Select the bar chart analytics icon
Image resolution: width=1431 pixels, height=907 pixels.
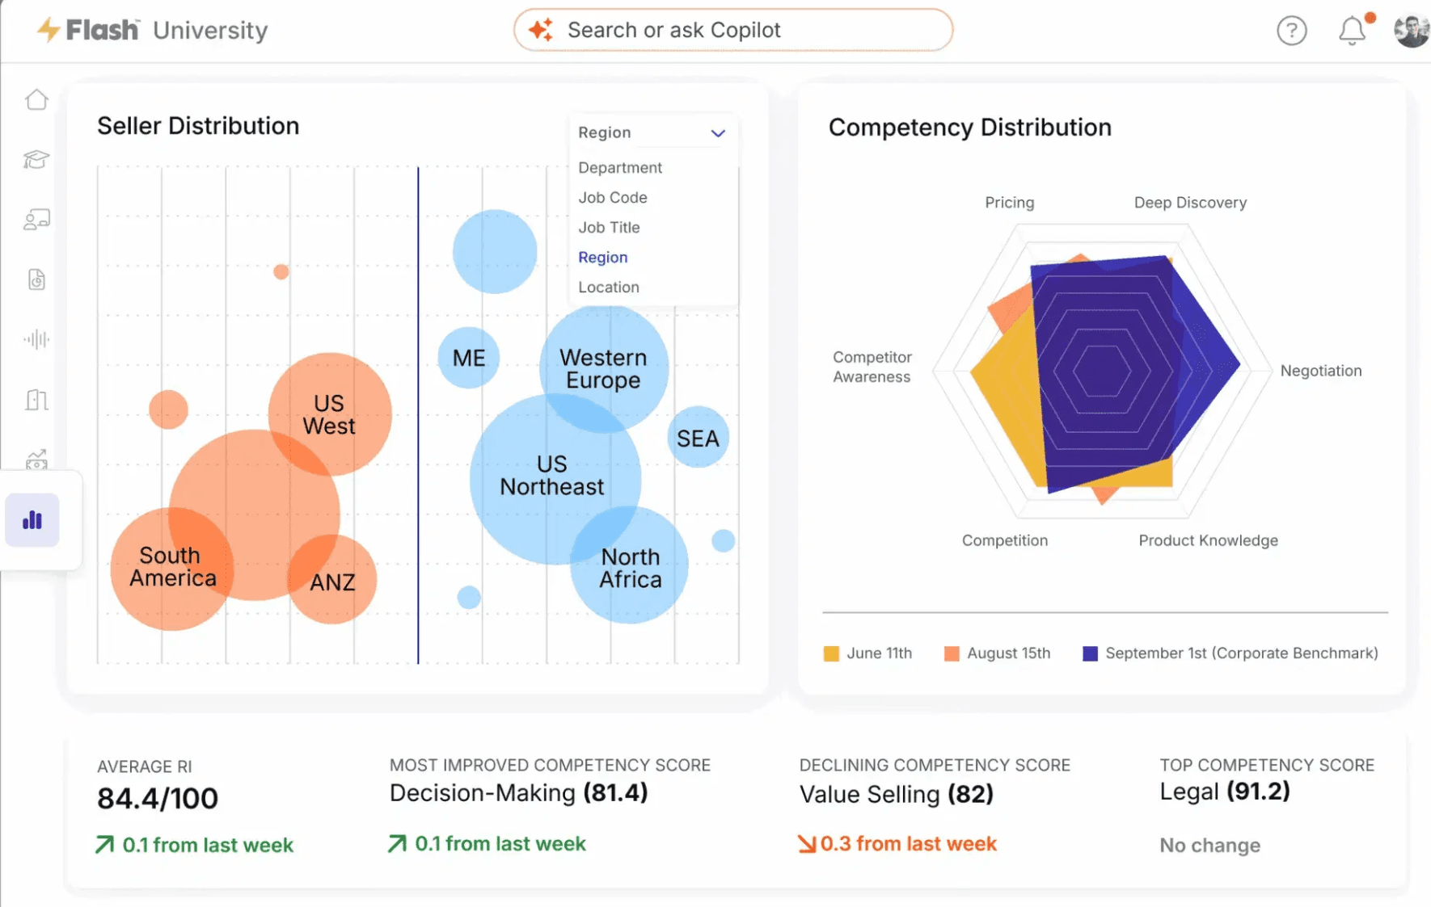(x=32, y=520)
